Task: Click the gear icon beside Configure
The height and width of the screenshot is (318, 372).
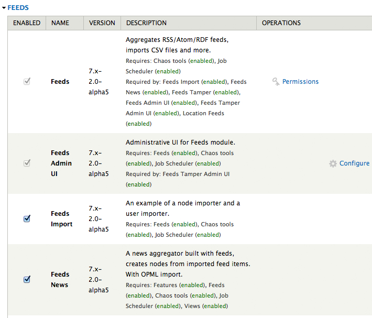Action: click(333, 163)
